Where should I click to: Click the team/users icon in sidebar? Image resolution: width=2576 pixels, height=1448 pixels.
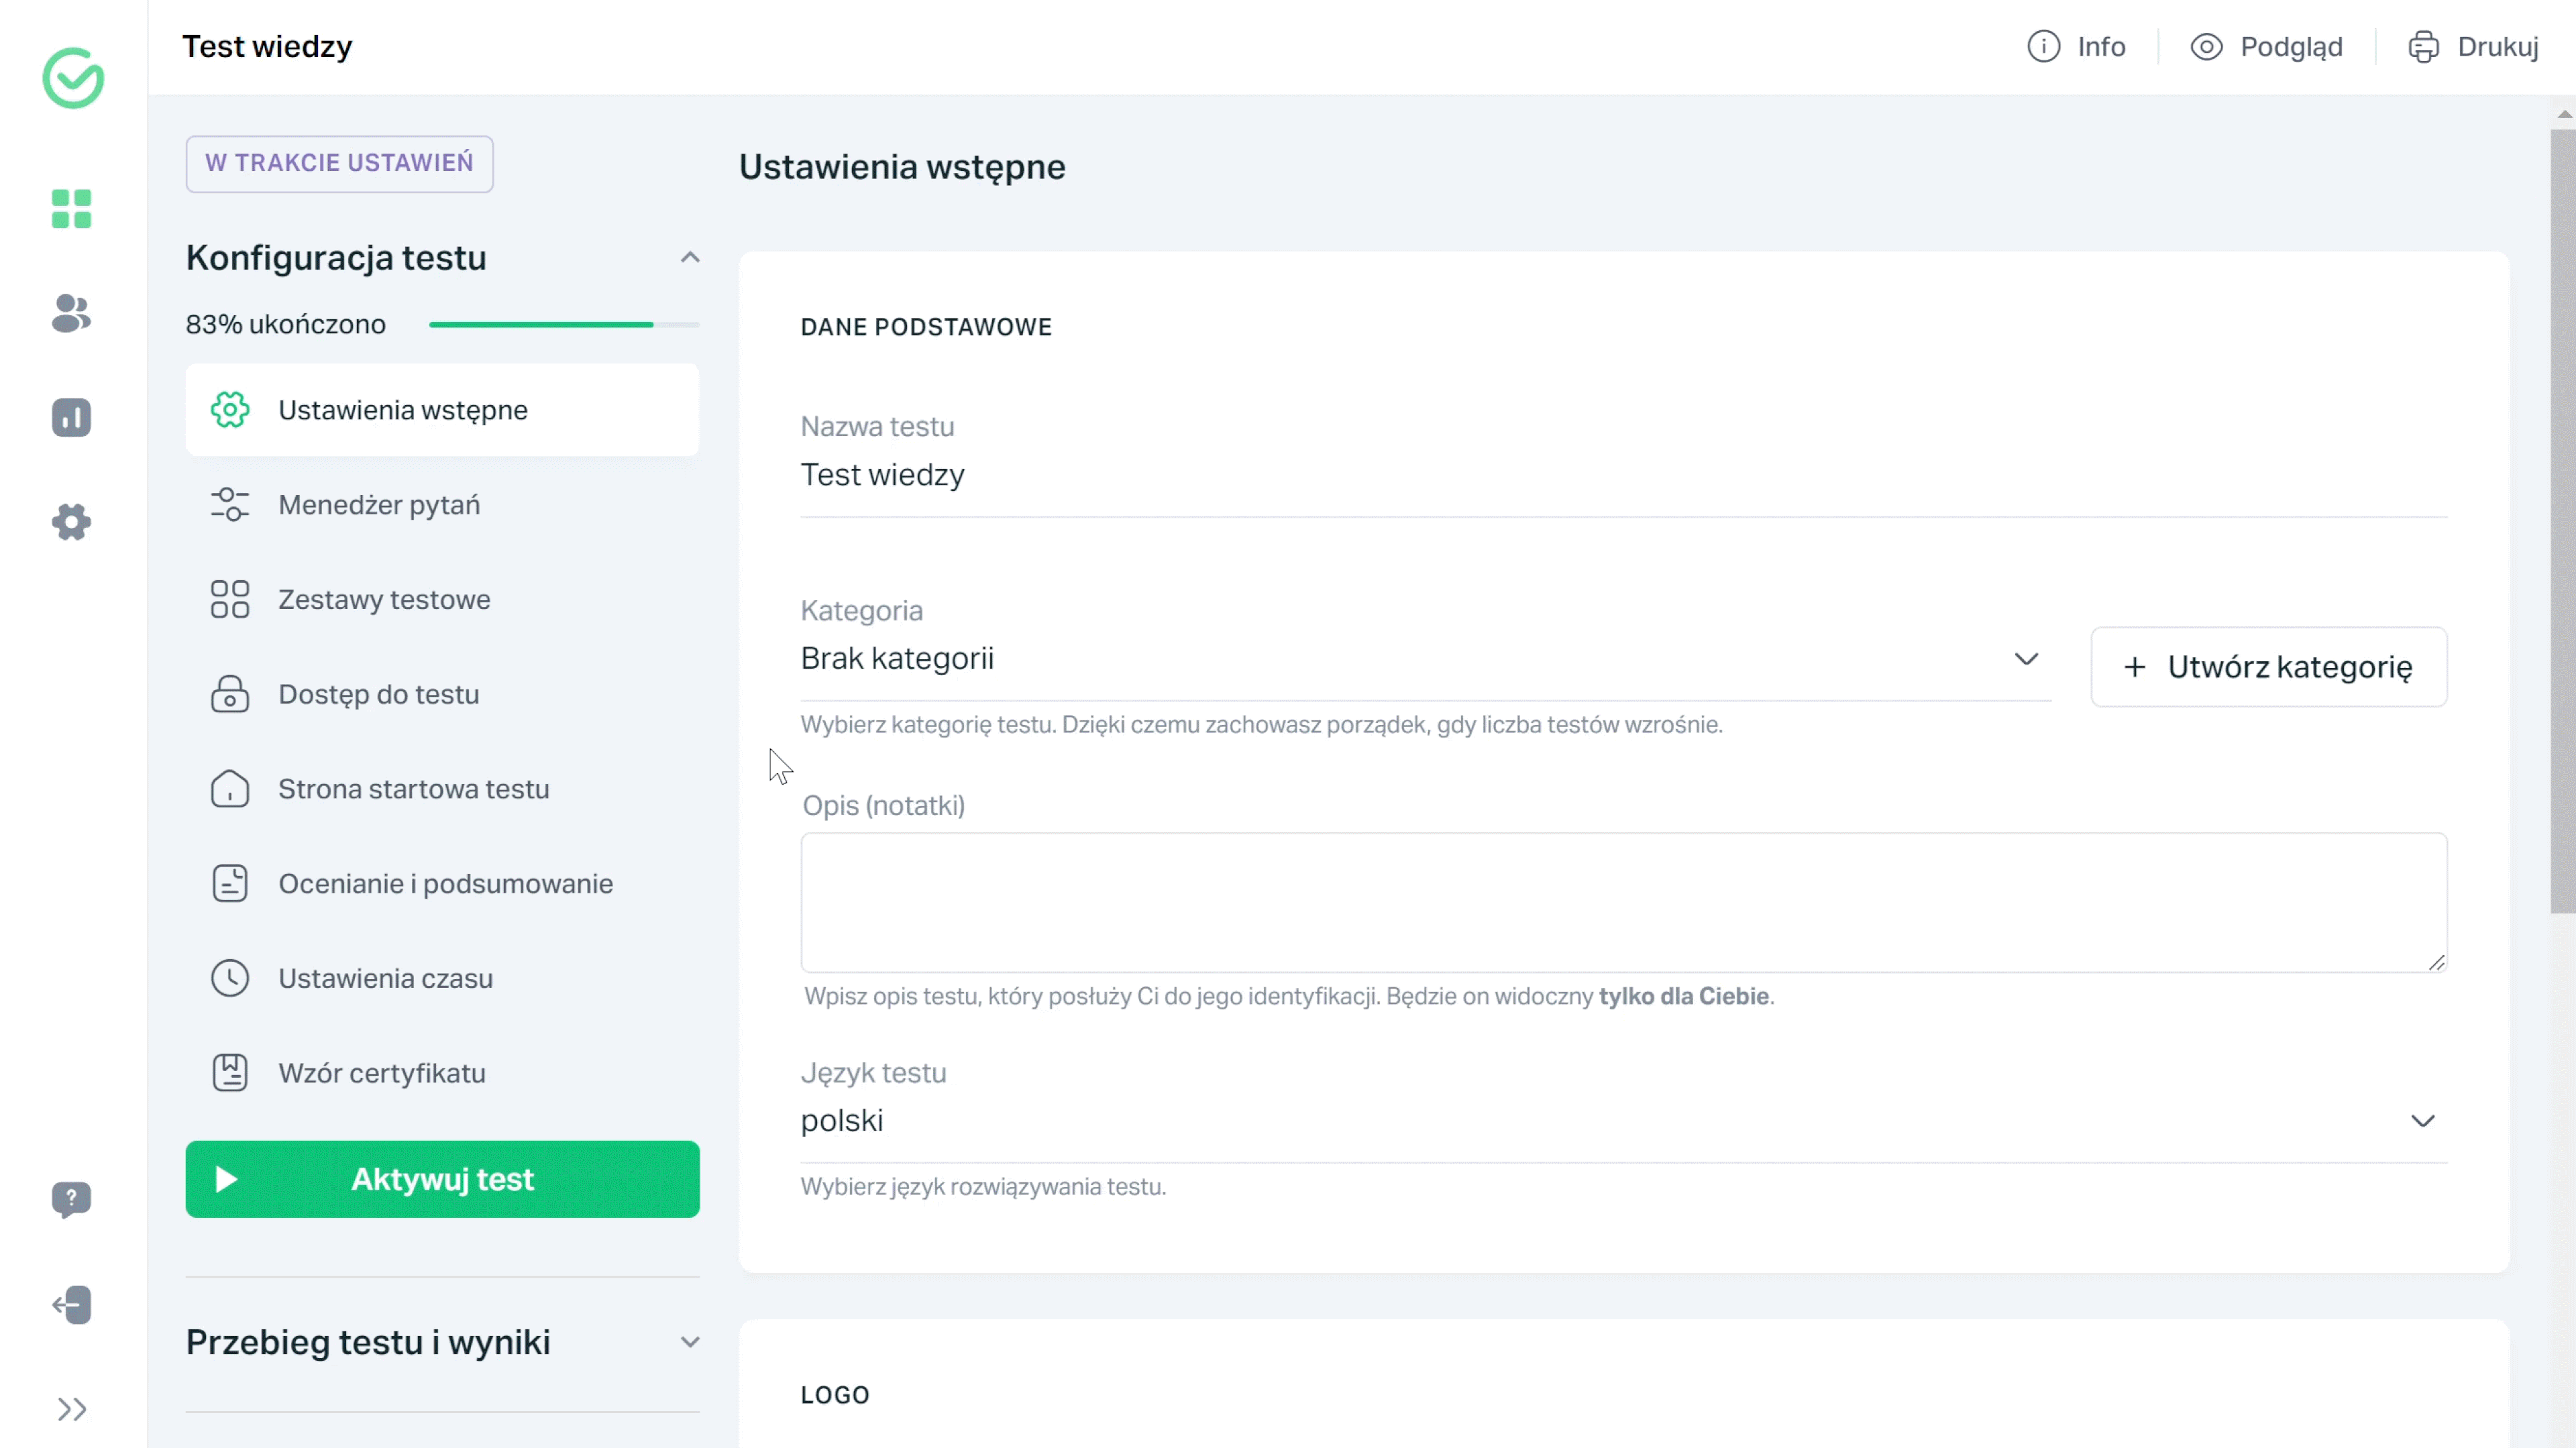click(x=72, y=311)
